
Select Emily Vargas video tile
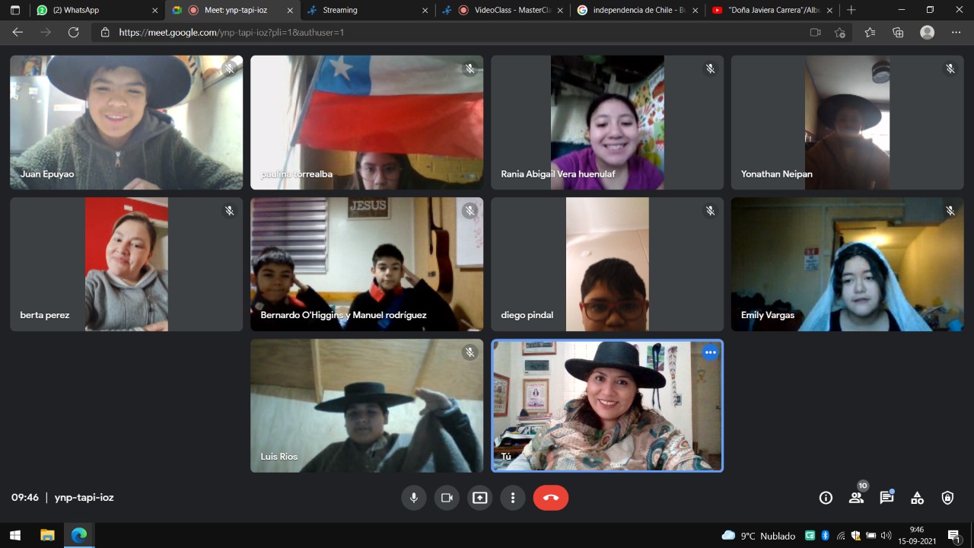coord(847,264)
